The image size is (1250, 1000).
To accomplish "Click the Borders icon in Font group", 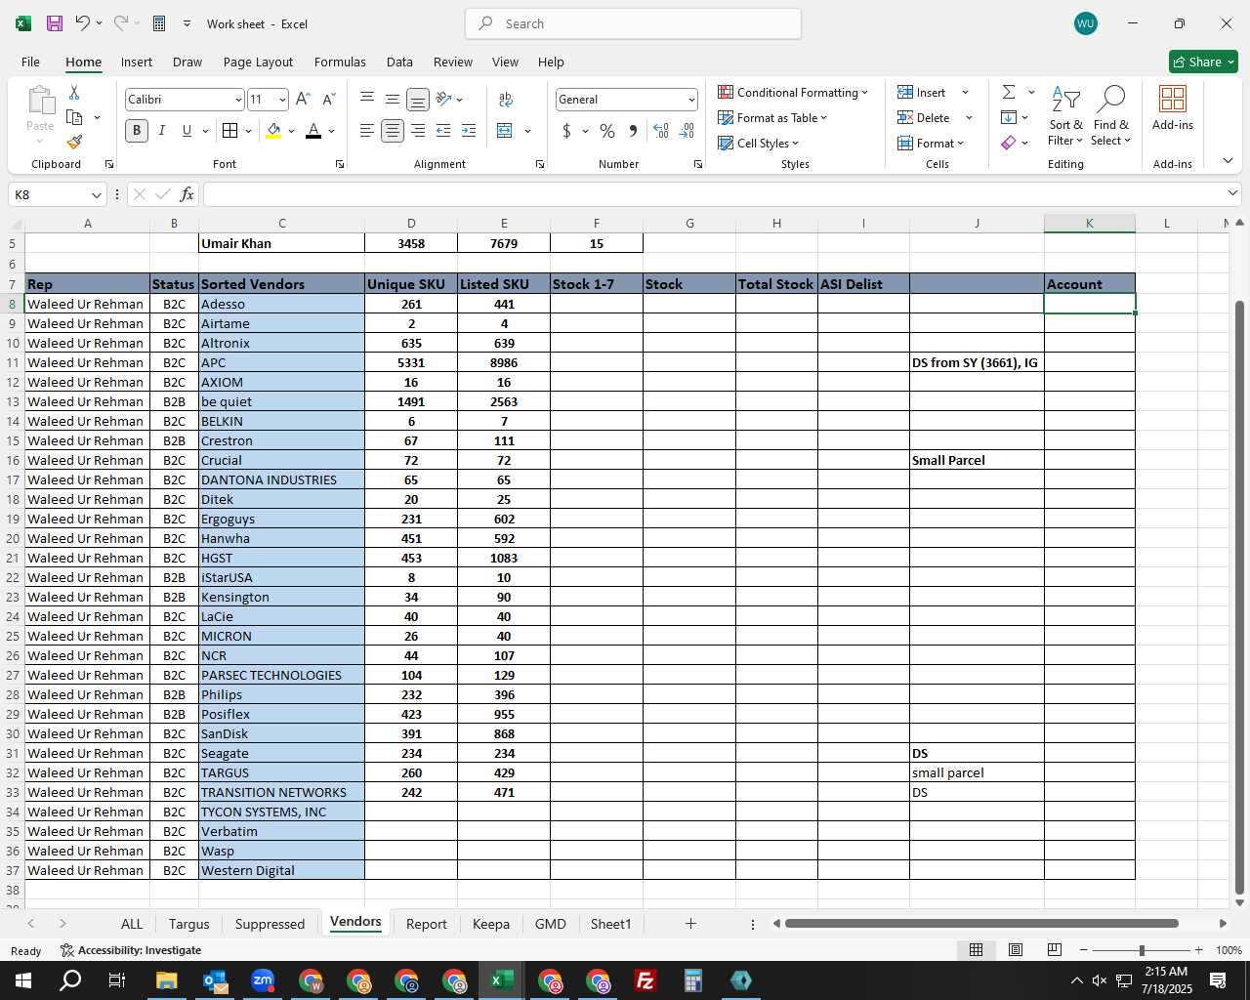I will tap(230, 131).
